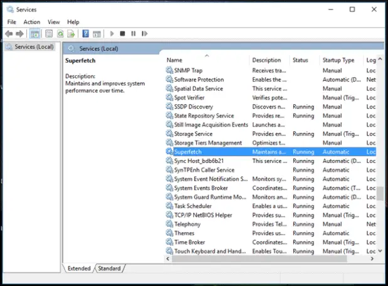Click the Stop Service square icon
Screen dimensions: 388x286
[122, 33]
